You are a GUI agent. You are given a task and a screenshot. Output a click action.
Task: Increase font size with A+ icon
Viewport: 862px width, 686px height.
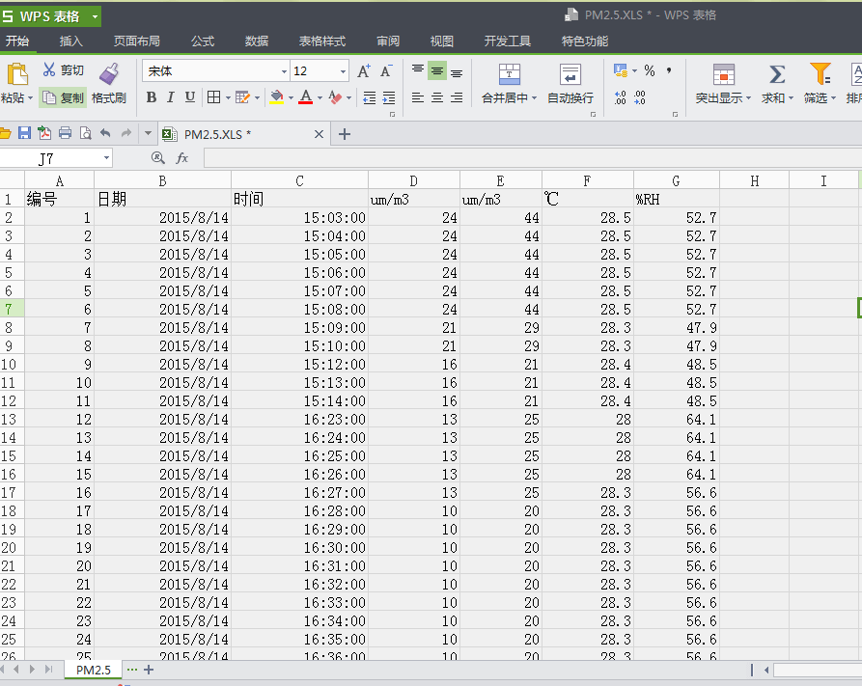(364, 71)
